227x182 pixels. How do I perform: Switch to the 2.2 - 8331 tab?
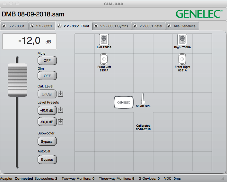click(x=42, y=26)
